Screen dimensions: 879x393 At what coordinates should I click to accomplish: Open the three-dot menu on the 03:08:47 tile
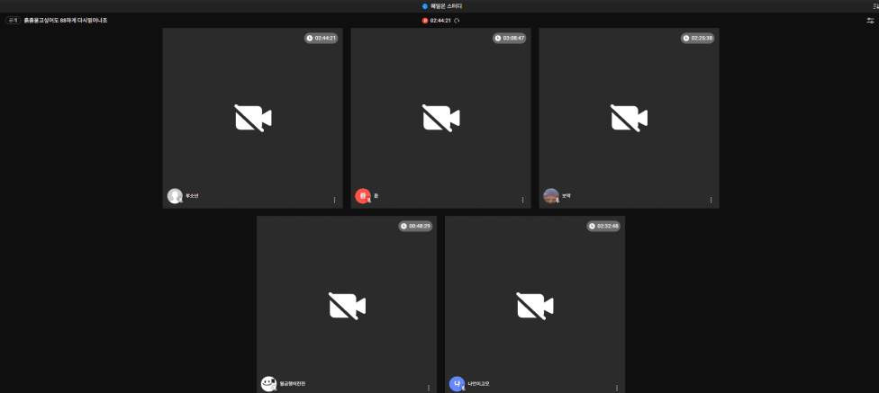tap(522, 200)
